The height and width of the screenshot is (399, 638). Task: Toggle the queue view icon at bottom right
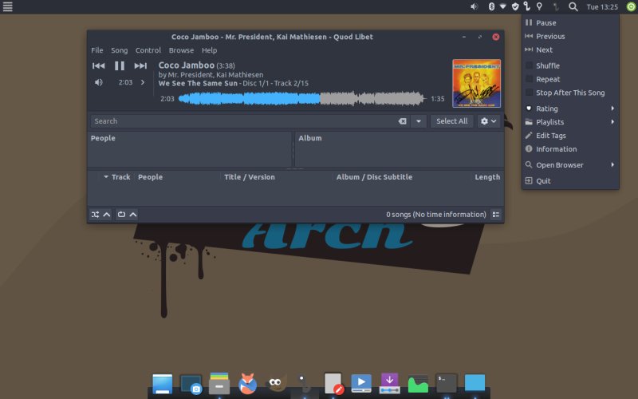pos(495,214)
